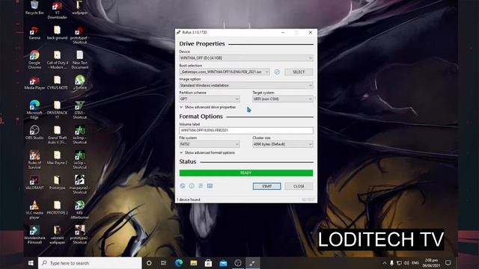Open the Rufus about info icon
The image size is (479, 269).
[x=192, y=186]
